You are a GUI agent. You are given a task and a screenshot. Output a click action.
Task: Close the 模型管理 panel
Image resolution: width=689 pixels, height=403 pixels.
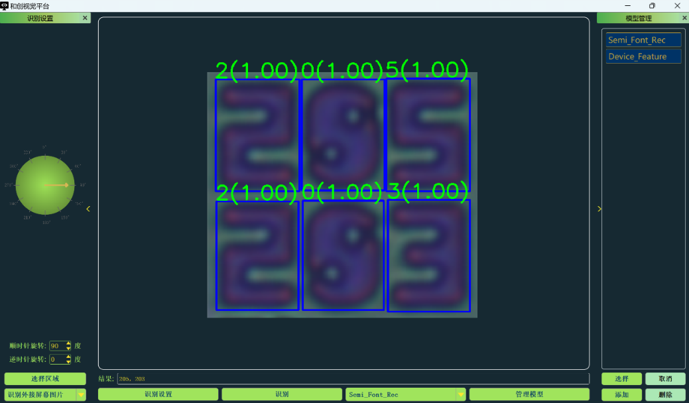point(684,18)
